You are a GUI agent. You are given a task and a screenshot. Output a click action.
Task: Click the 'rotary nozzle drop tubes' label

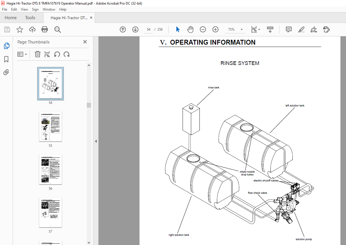pos(247,173)
